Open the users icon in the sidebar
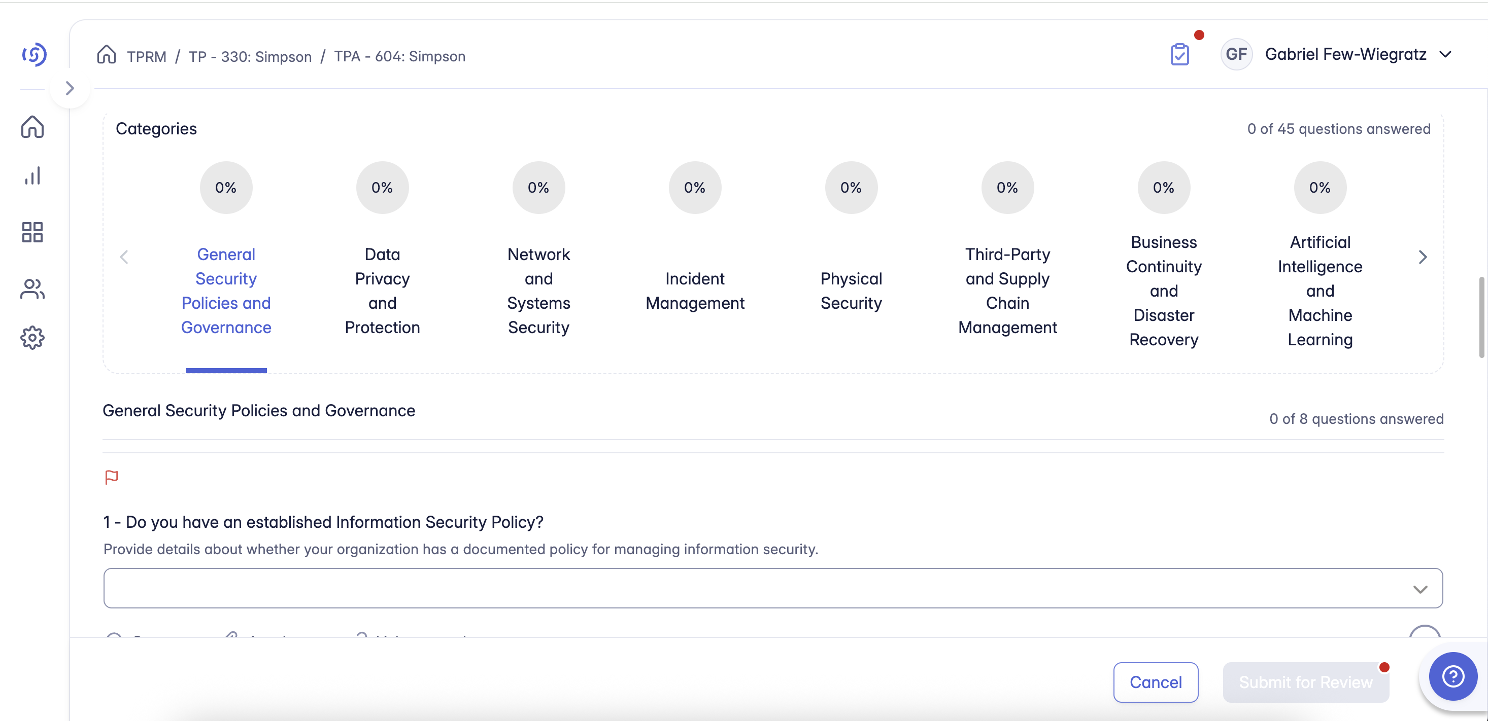 point(32,289)
